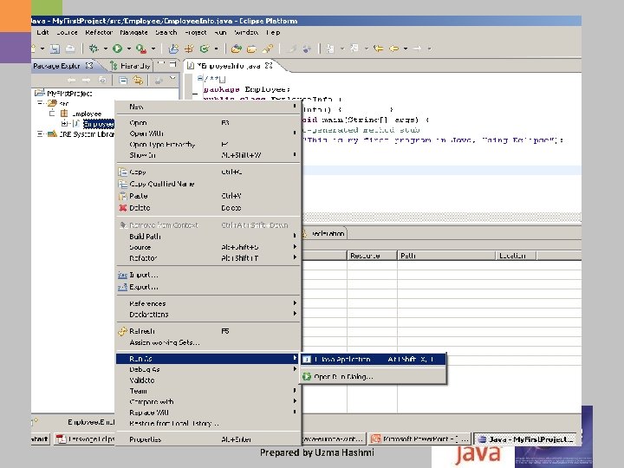The image size is (624, 468).
Task: Click the Save toolbar icon
Action: coord(55,49)
